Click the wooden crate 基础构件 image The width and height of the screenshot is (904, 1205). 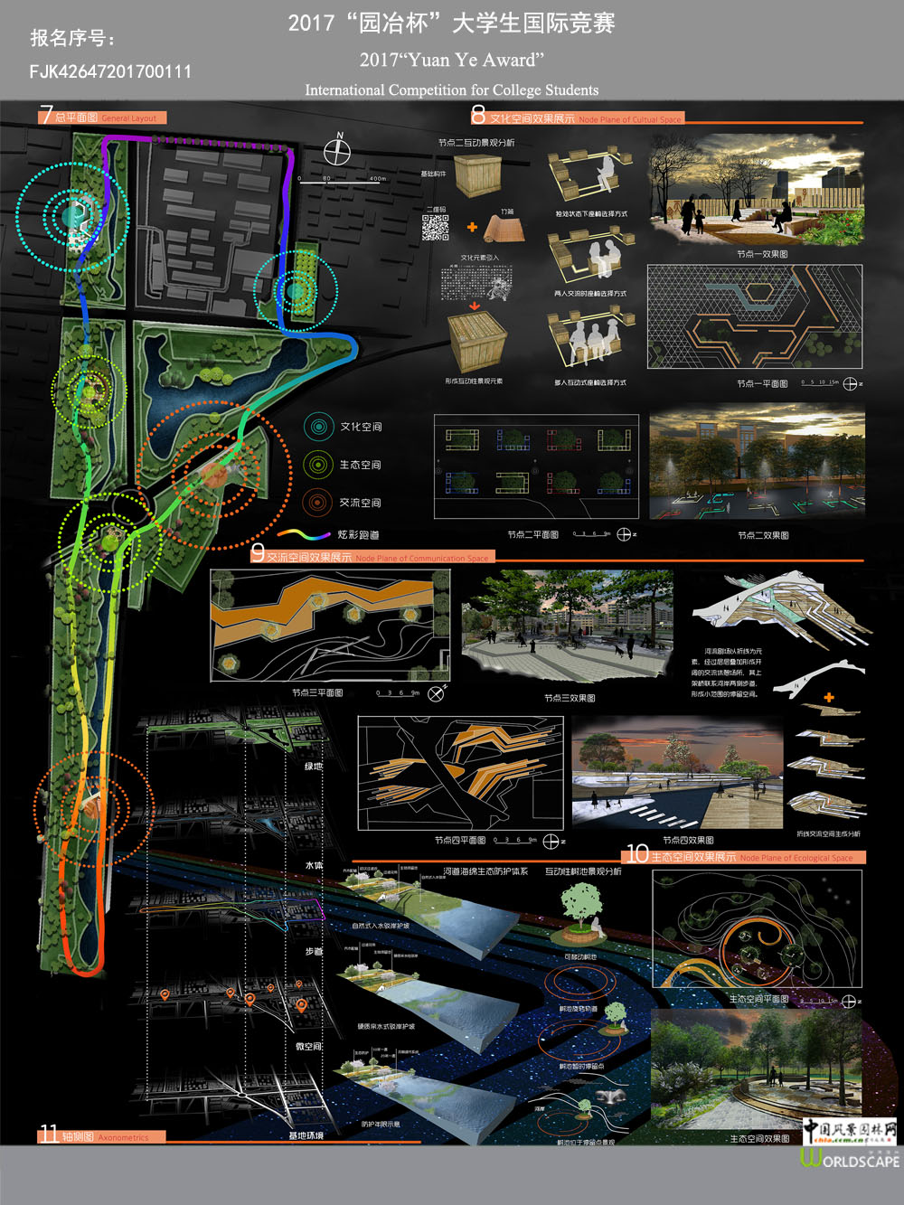478,176
